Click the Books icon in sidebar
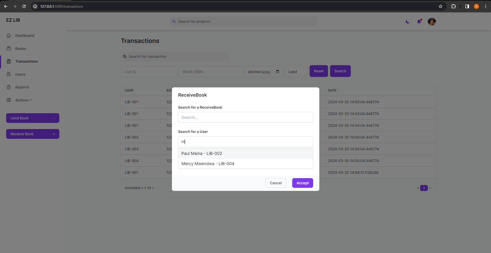491x253 pixels. pyautogui.click(x=9, y=49)
